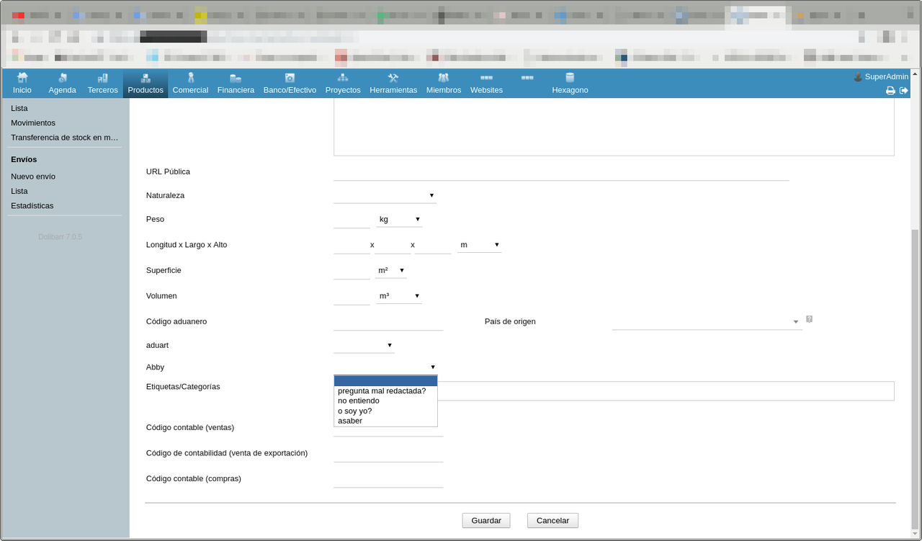Click the Cancelar button
Screen dimensions: 922x541
click(x=552, y=520)
